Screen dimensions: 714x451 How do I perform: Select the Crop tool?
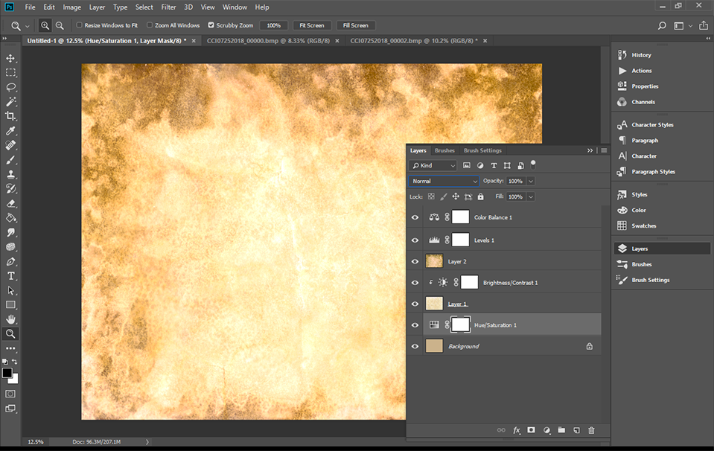click(x=10, y=116)
